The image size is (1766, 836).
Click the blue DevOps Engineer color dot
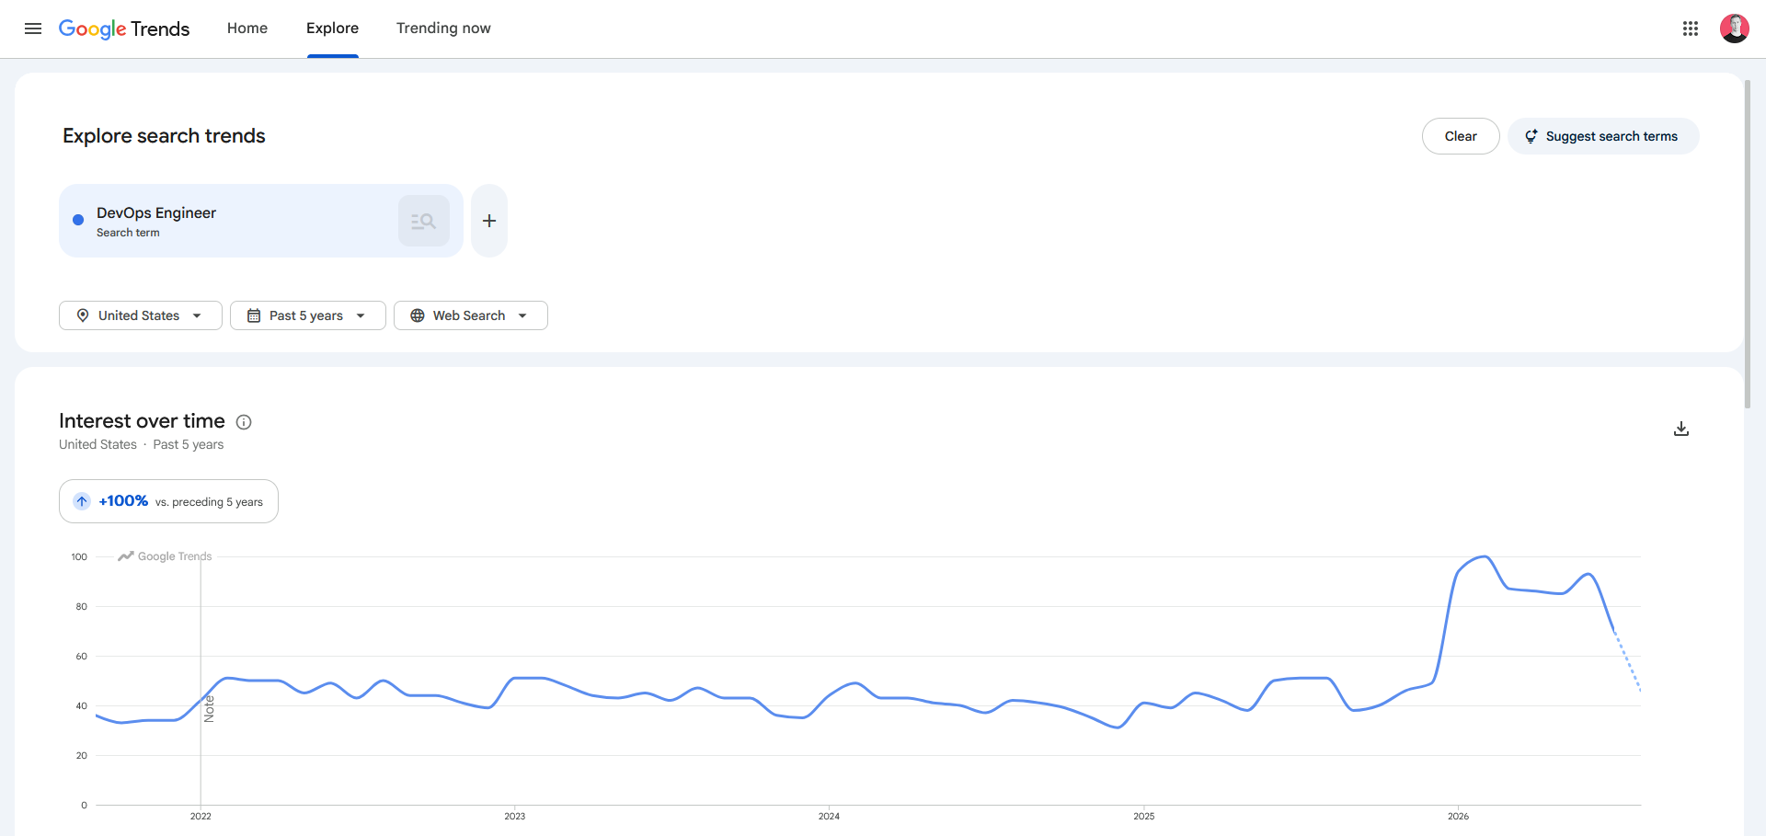pyautogui.click(x=78, y=220)
